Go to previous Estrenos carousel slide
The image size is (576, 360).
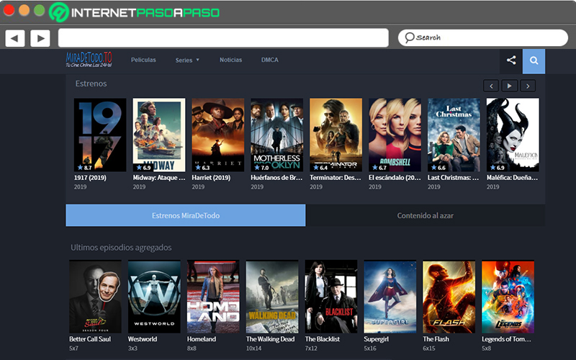click(491, 86)
